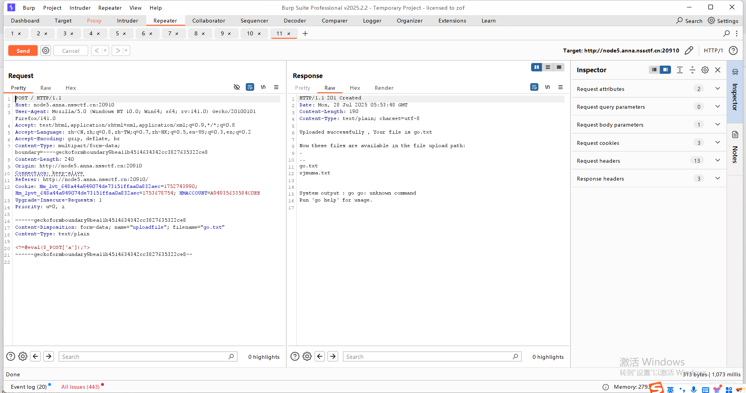Close the Inspector panel
Image resolution: width=746 pixels, height=393 pixels.
pyautogui.click(x=718, y=70)
